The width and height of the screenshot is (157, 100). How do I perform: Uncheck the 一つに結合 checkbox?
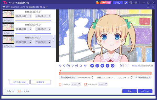(x=19, y=91)
